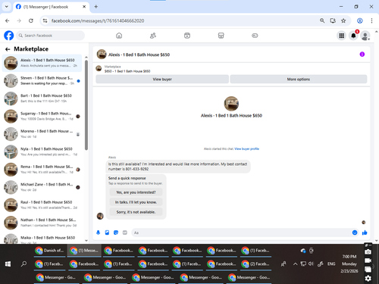Click the address bar URL
Screen dimensions: 379x284
point(98,20)
